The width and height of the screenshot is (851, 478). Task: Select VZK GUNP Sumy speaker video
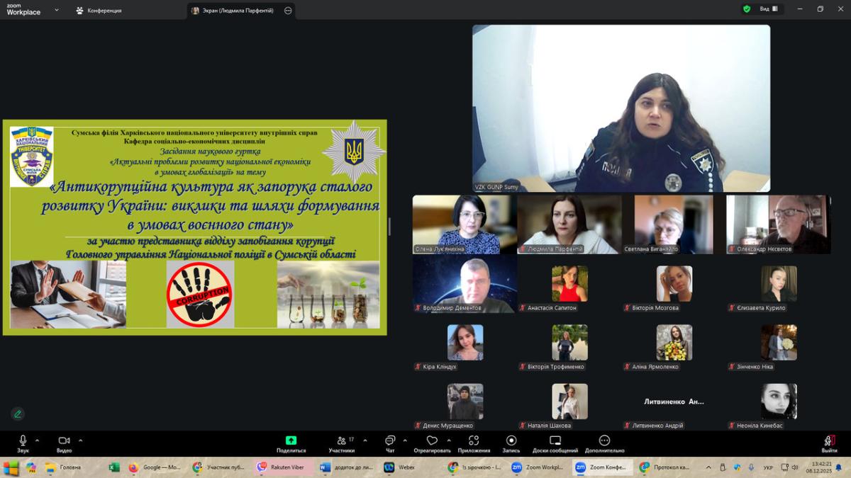(x=621, y=108)
